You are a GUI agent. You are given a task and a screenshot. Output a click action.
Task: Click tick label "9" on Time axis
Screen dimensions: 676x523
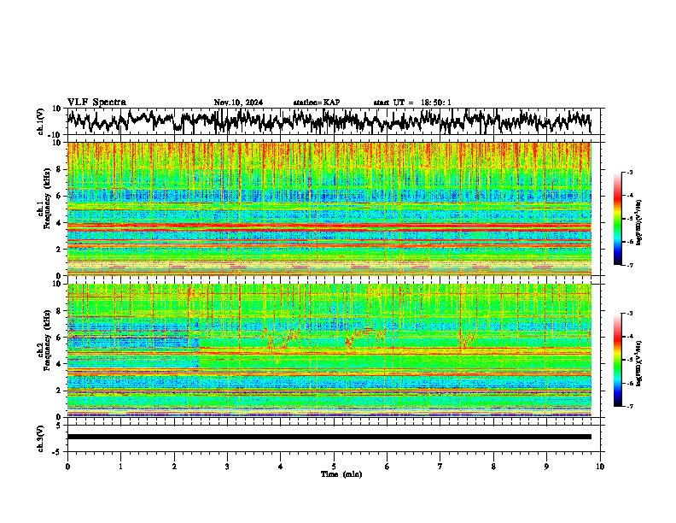546,467
